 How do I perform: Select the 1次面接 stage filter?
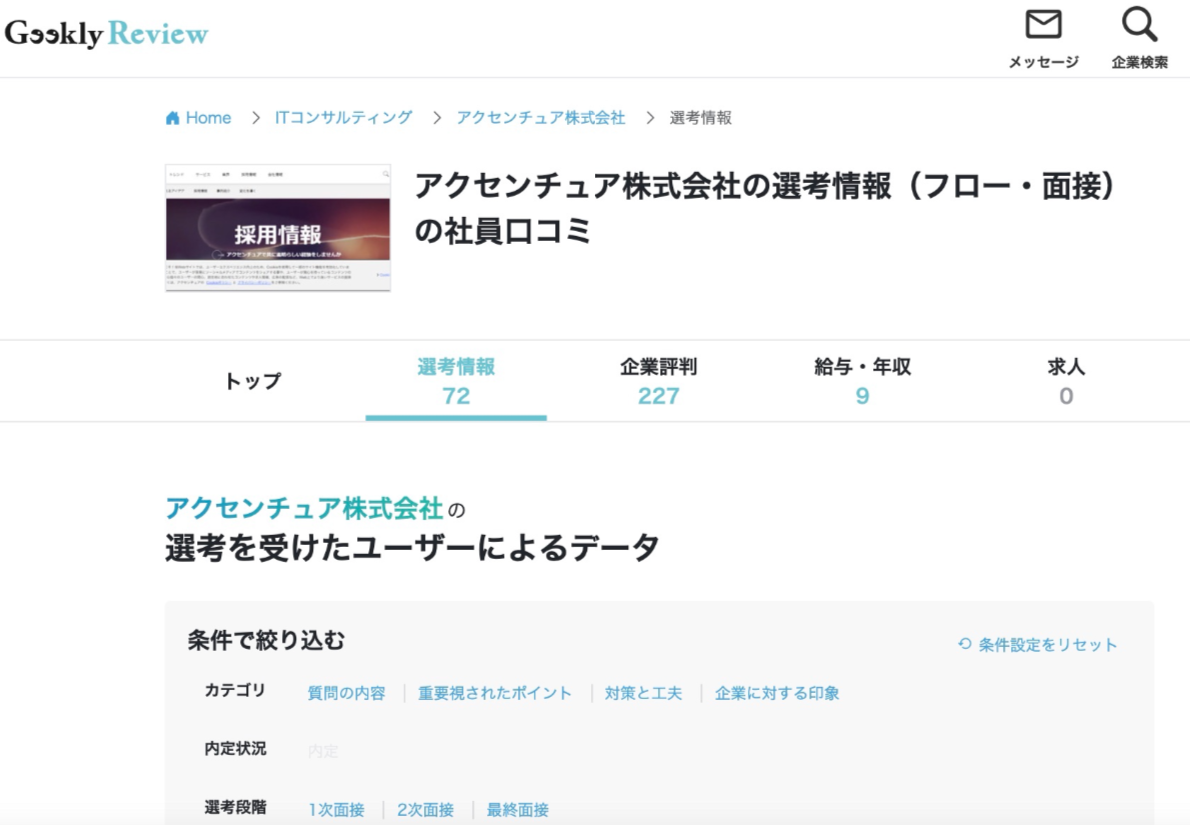coord(336,809)
